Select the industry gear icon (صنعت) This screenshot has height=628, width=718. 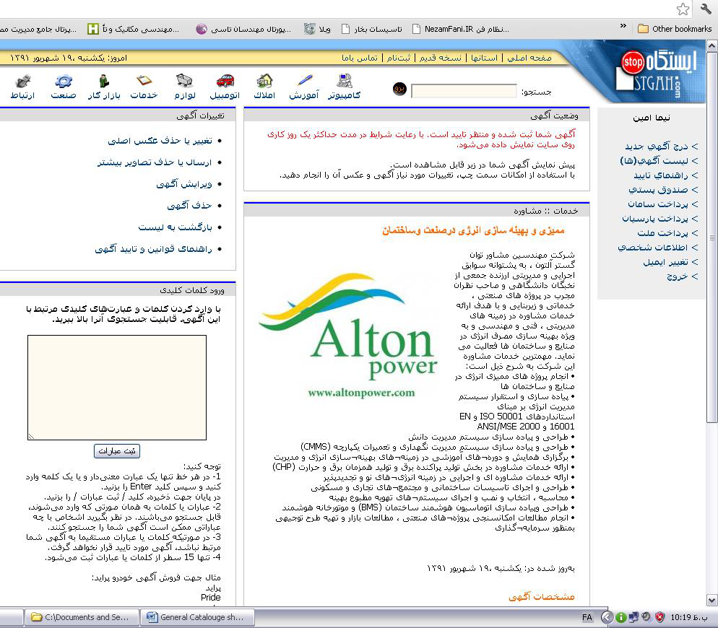64,81
